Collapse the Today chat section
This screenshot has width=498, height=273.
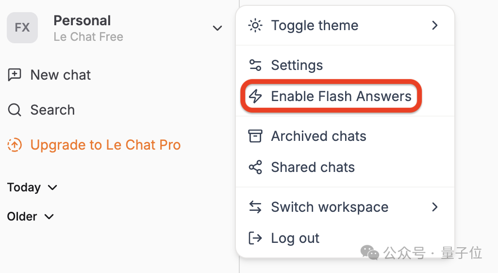click(32, 188)
